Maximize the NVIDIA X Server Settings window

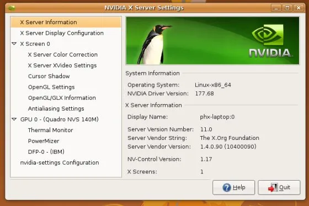point(287,8)
